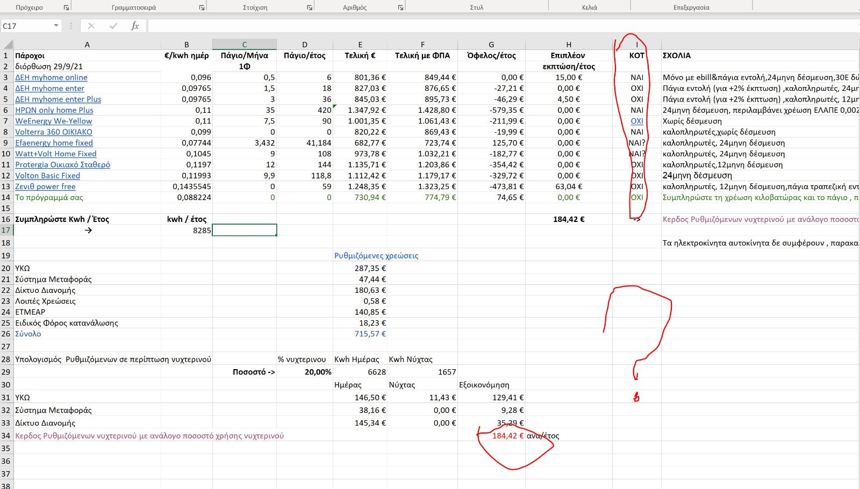Click the ΟΧΙ link in the WeEnergy row
This screenshot has width=860, height=489.
tap(637, 121)
